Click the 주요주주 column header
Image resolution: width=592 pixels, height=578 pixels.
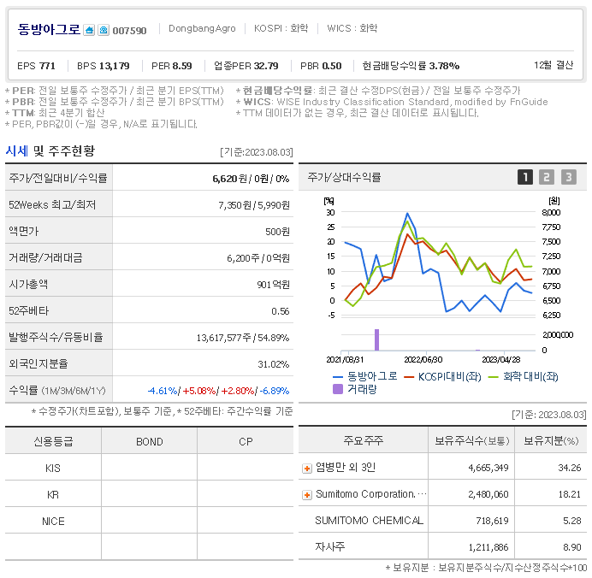364,440
